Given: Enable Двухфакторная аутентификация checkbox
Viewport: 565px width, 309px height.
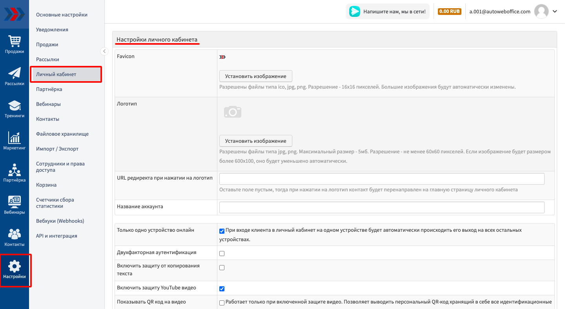Looking at the screenshot, I should coord(222,253).
